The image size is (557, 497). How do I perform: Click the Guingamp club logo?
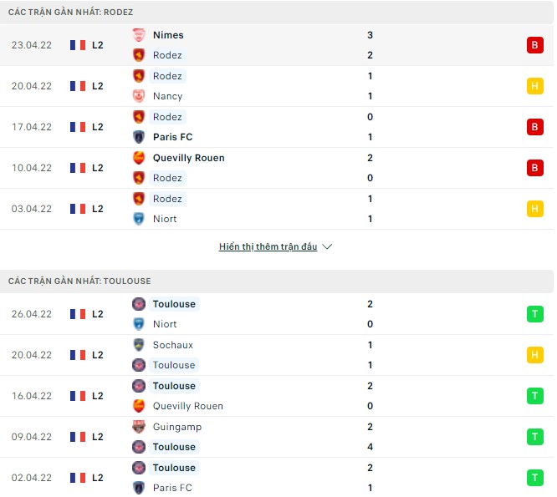(x=139, y=427)
